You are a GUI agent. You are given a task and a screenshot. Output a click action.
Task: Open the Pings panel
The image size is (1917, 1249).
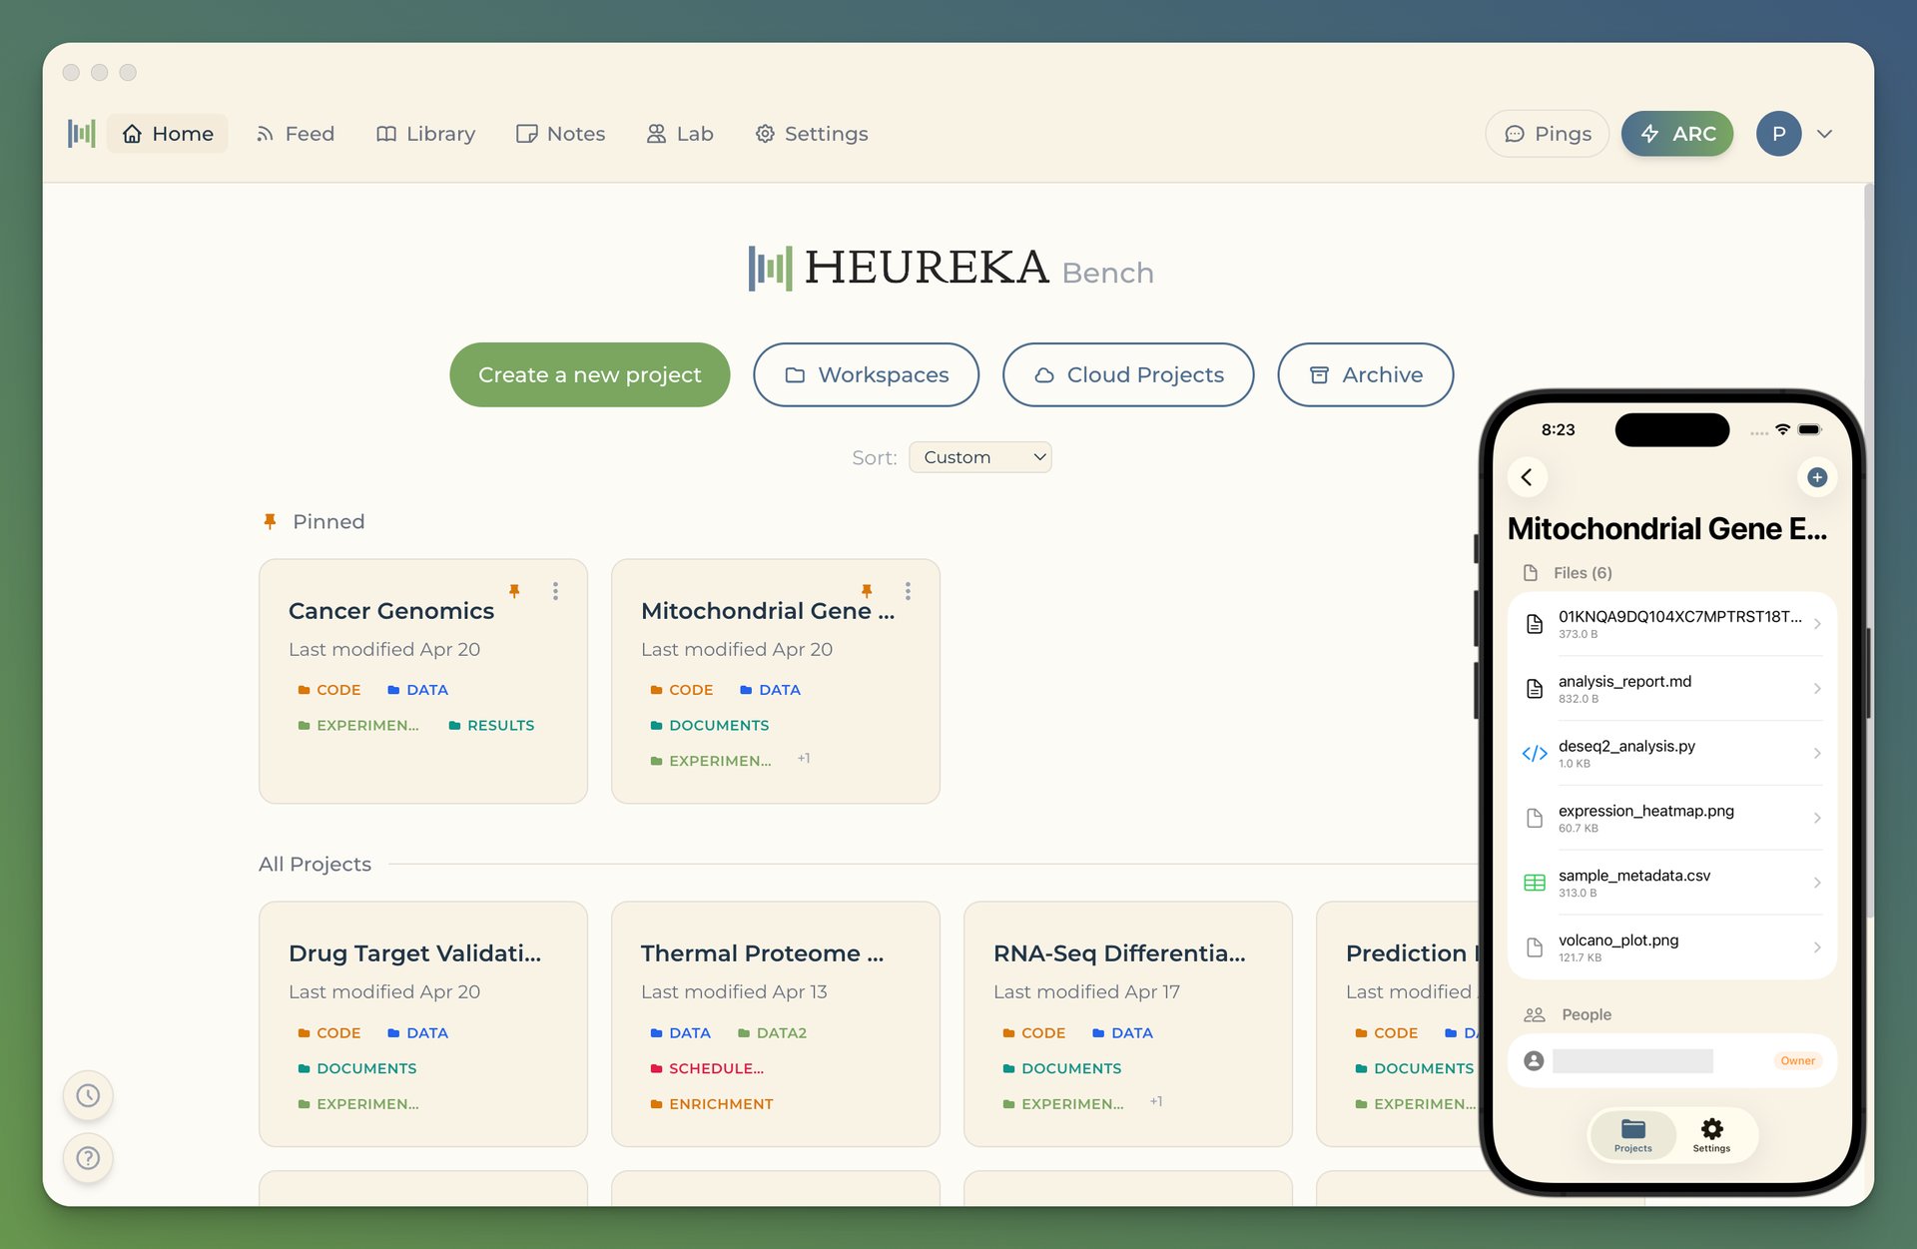point(1547,133)
